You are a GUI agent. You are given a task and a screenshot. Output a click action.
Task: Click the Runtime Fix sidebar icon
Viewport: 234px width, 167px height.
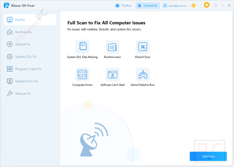pyautogui.click(x=10, y=32)
